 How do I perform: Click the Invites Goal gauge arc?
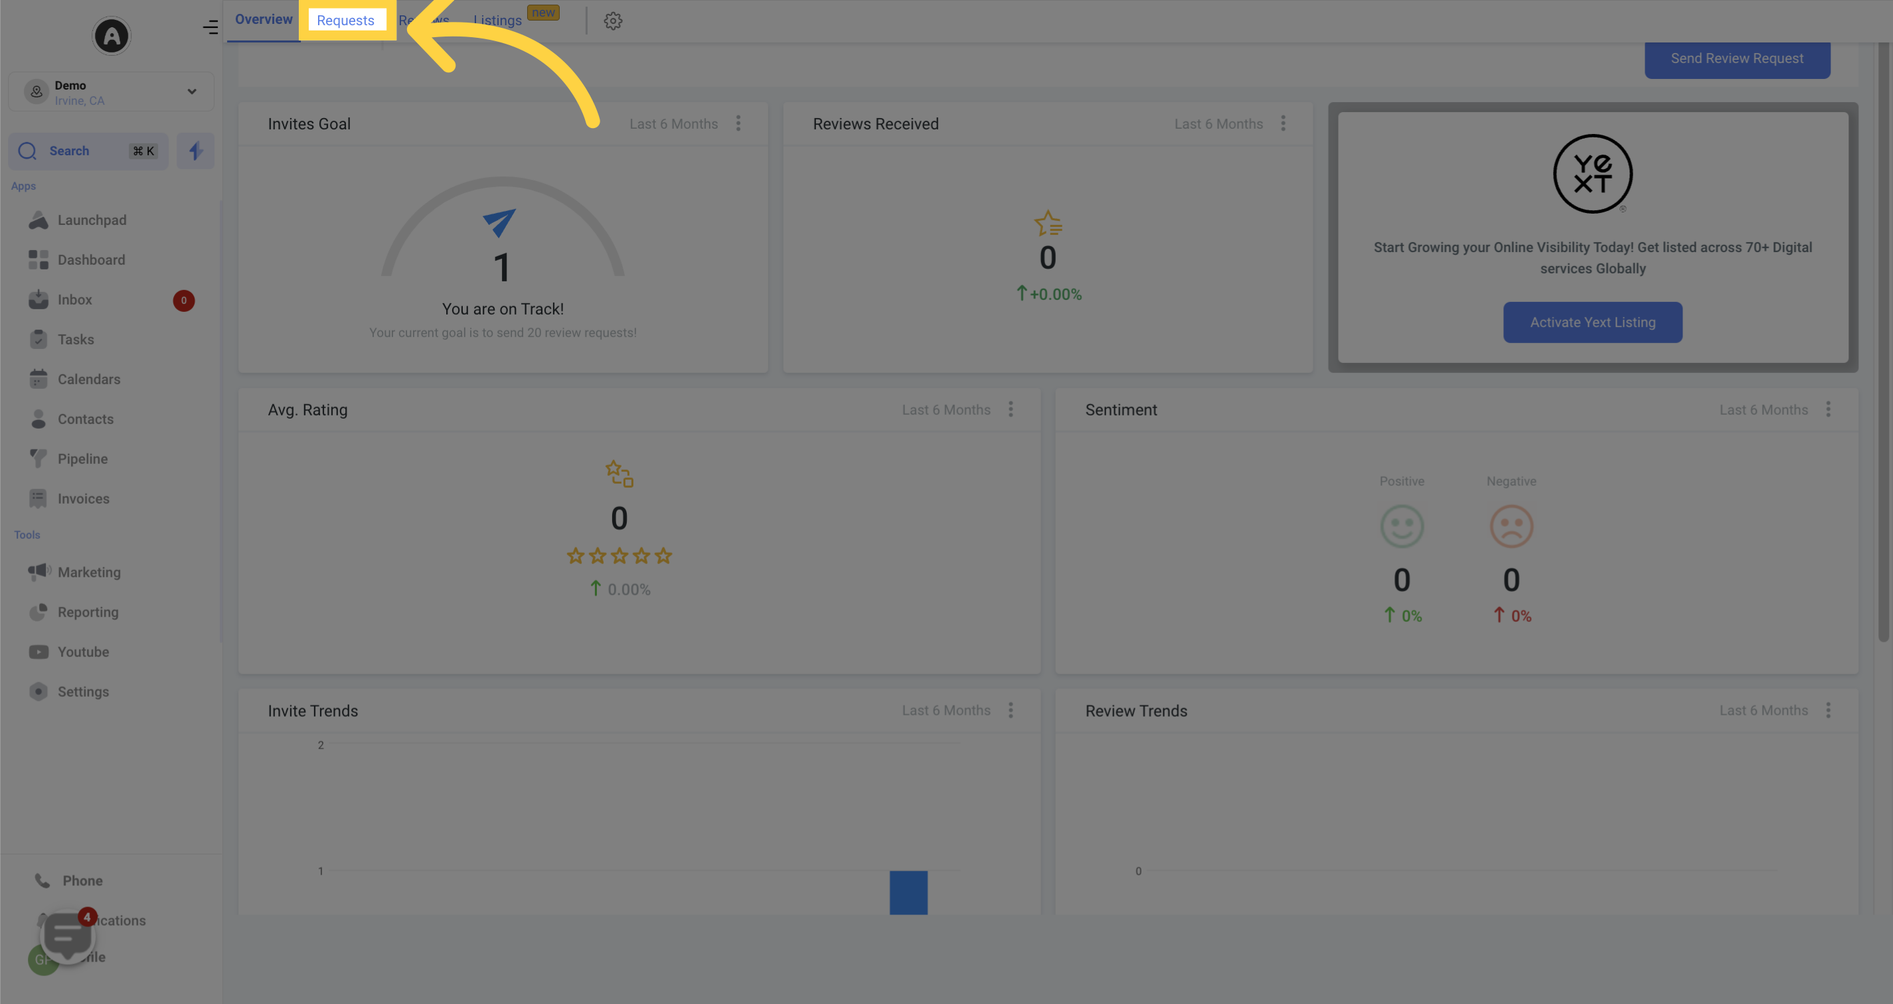coord(503,226)
